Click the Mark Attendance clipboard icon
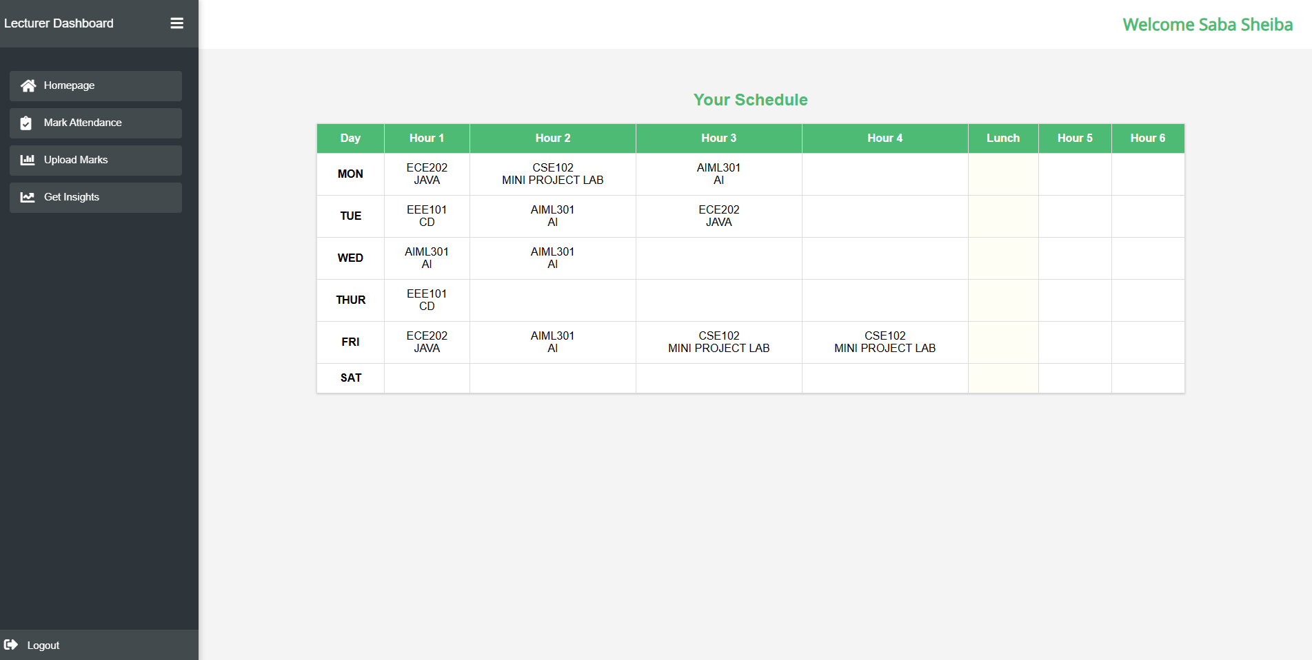This screenshot has width=1312, height=660. (x=26, y=123)
